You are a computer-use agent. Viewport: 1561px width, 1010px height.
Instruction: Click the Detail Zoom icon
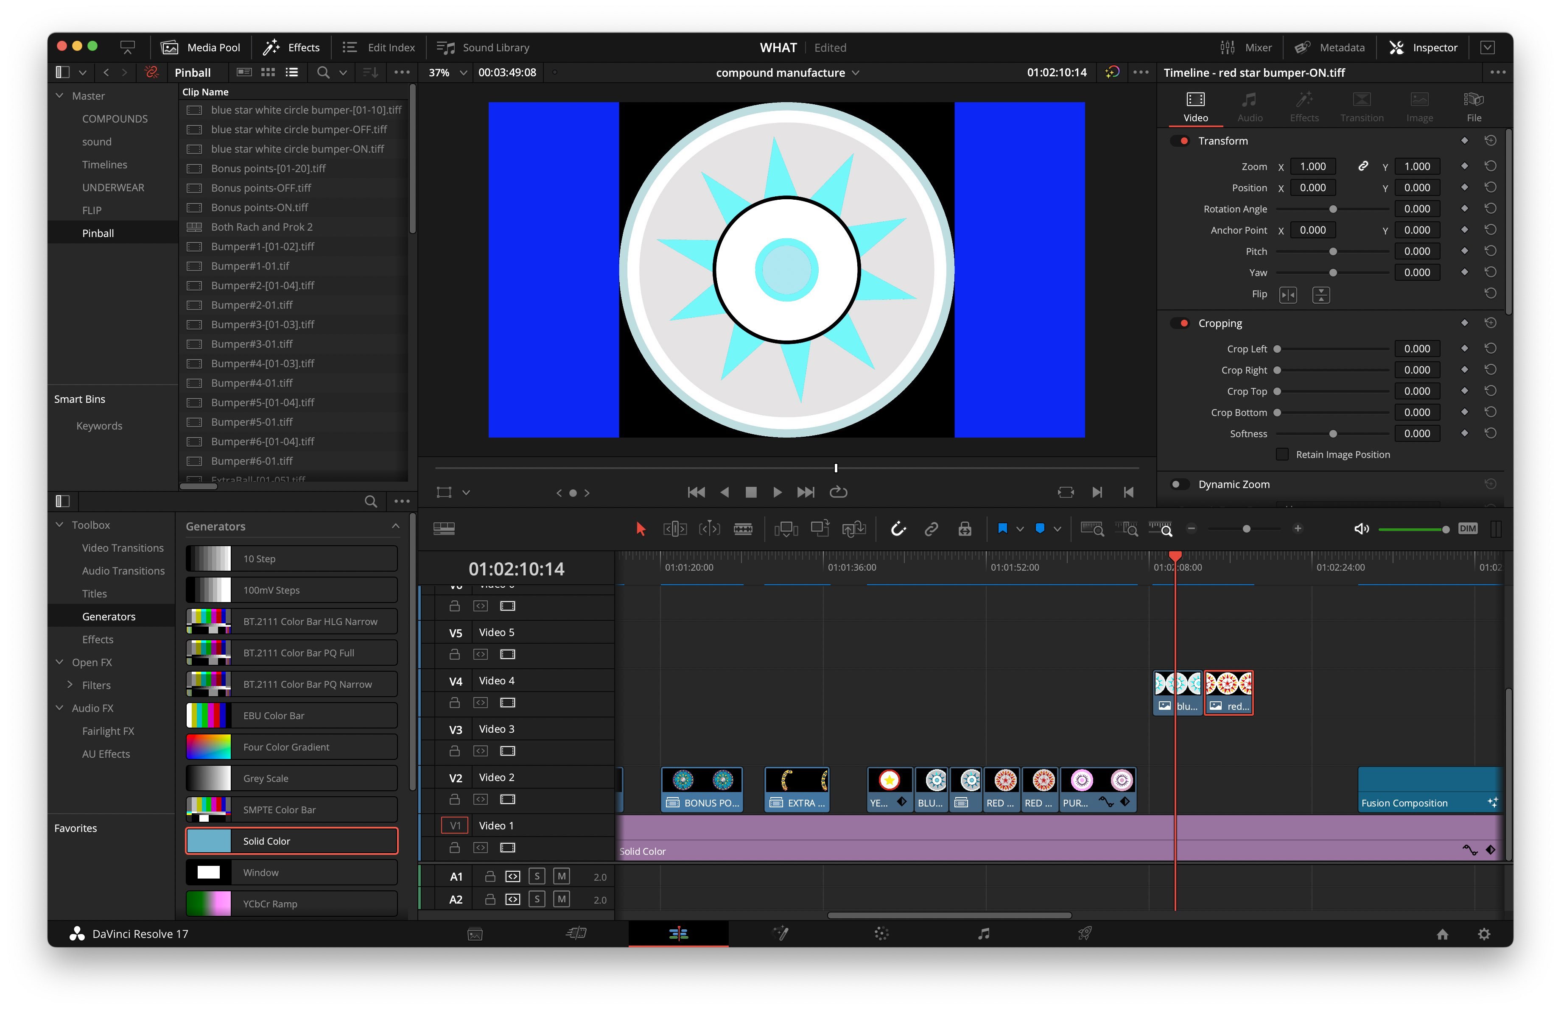pos(1126,529)
